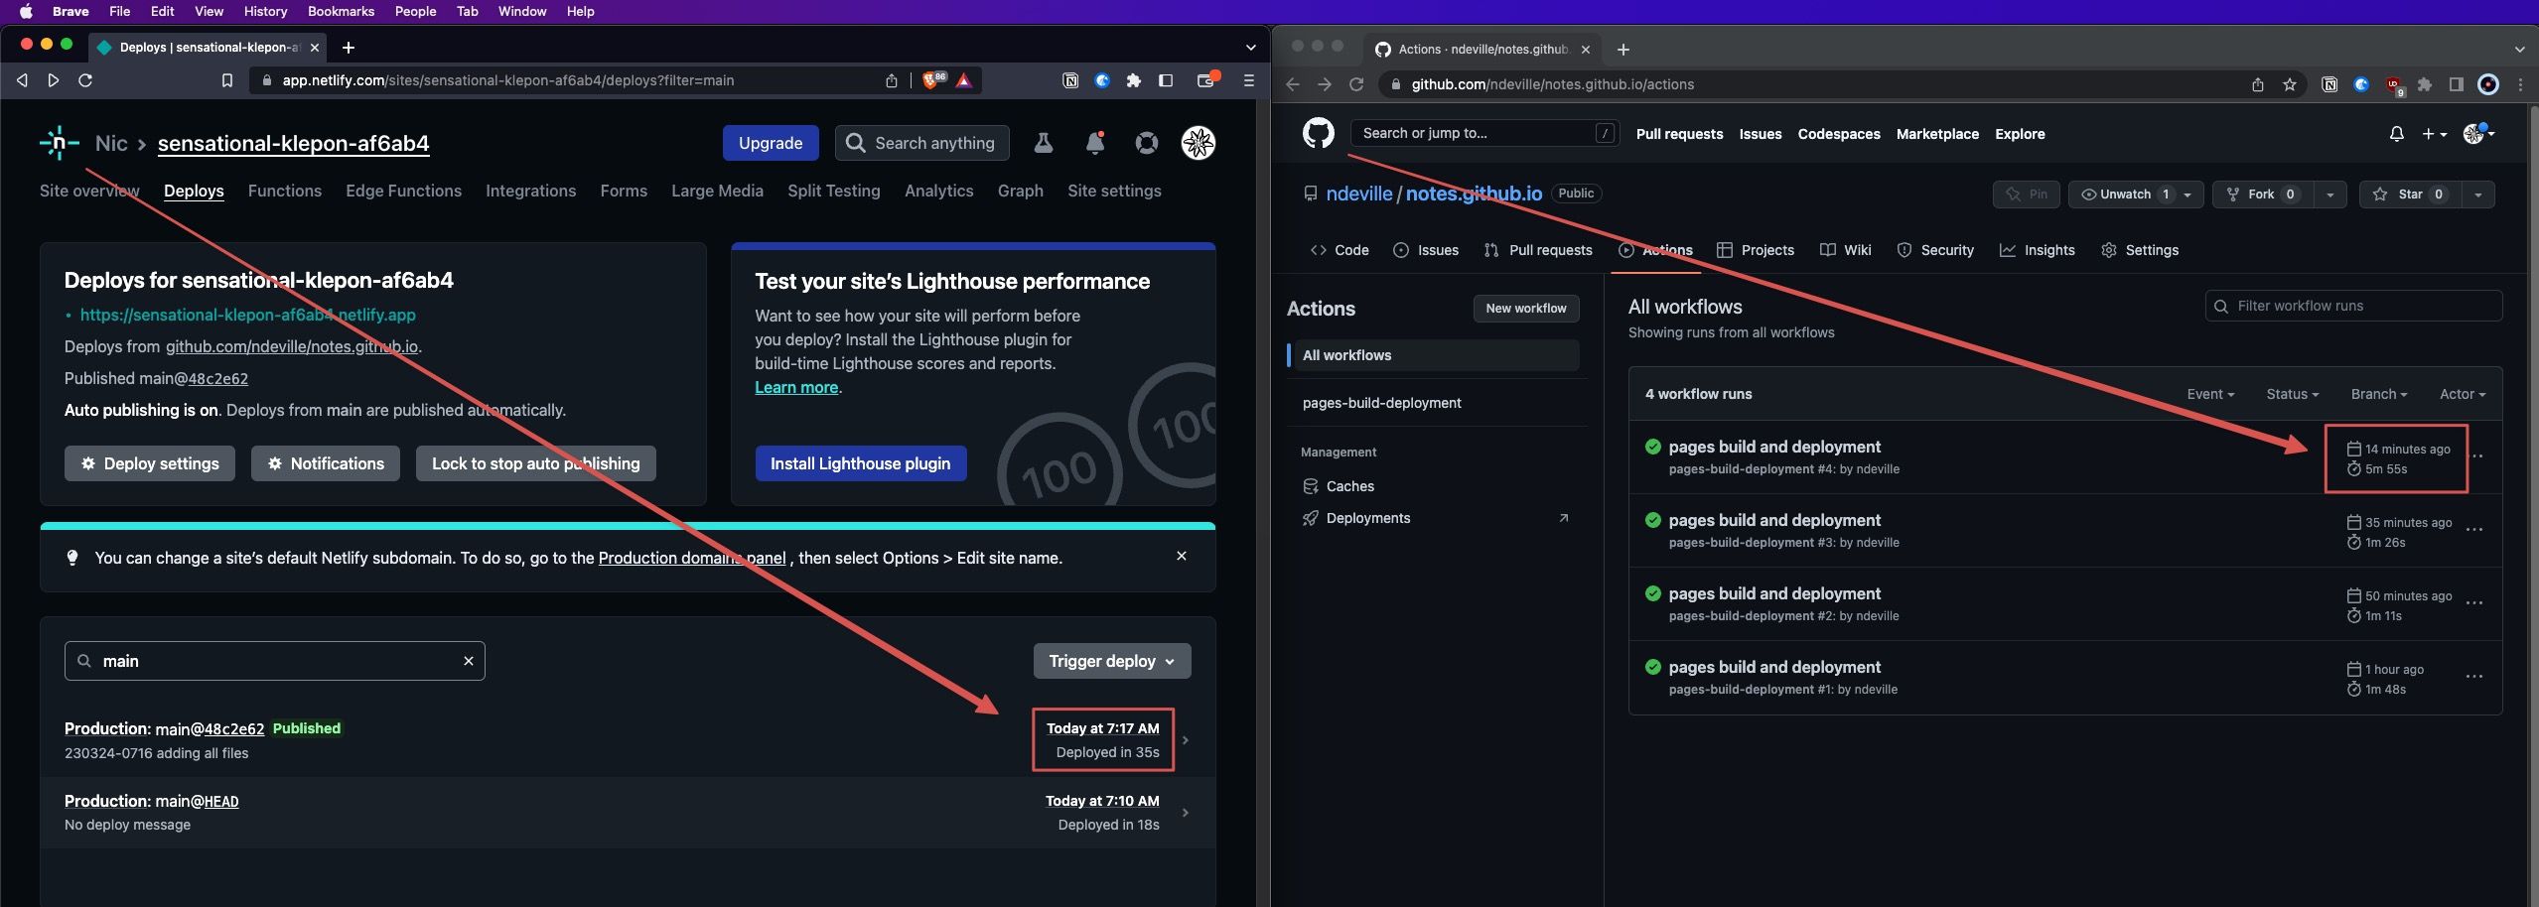2539x907 pixels.
Task: Open Notifications deploy button
Action: [x=326, y=463]
